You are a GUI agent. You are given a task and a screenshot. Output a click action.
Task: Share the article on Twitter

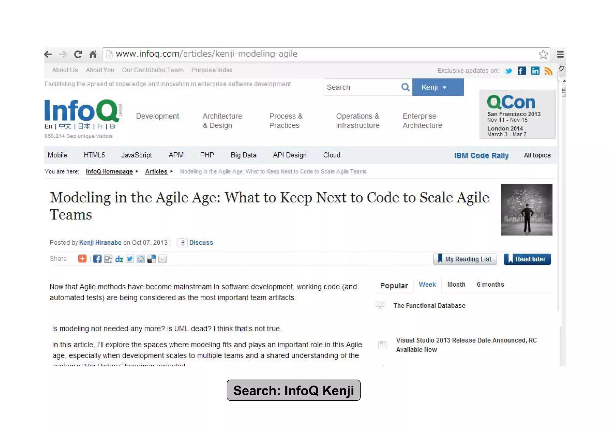(x=130, y=259)
